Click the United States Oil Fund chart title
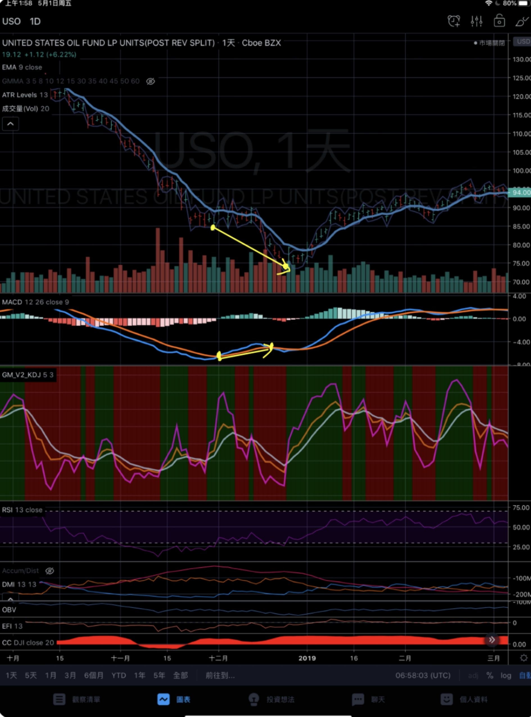The image size is (531, 717). click(x=141, y=43)
